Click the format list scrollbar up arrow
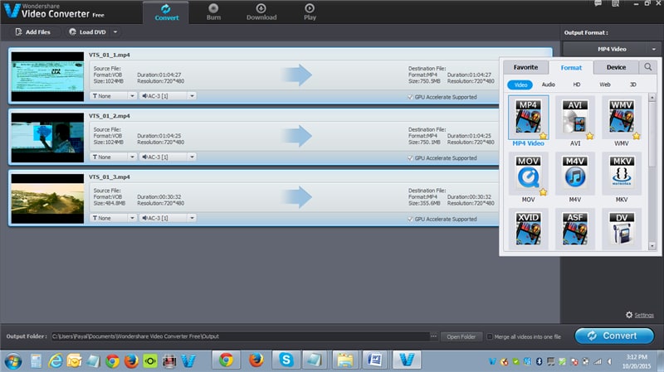 (652, 98)
